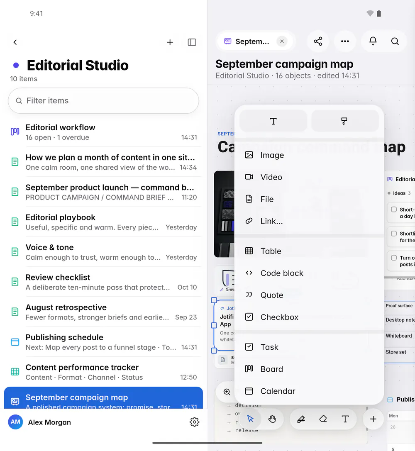Insert a Table from the menu
415x451 pixels.
[x=309, y=251]
